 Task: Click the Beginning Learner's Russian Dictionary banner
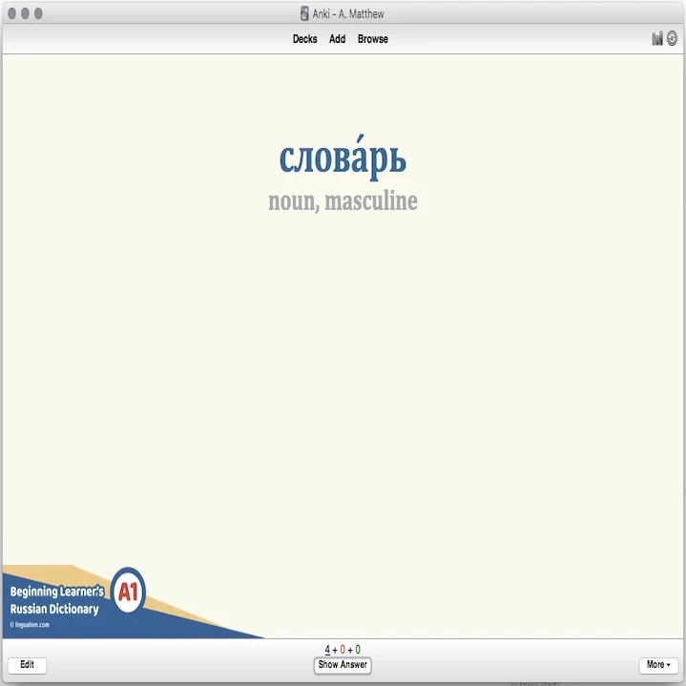pos(55,600)
